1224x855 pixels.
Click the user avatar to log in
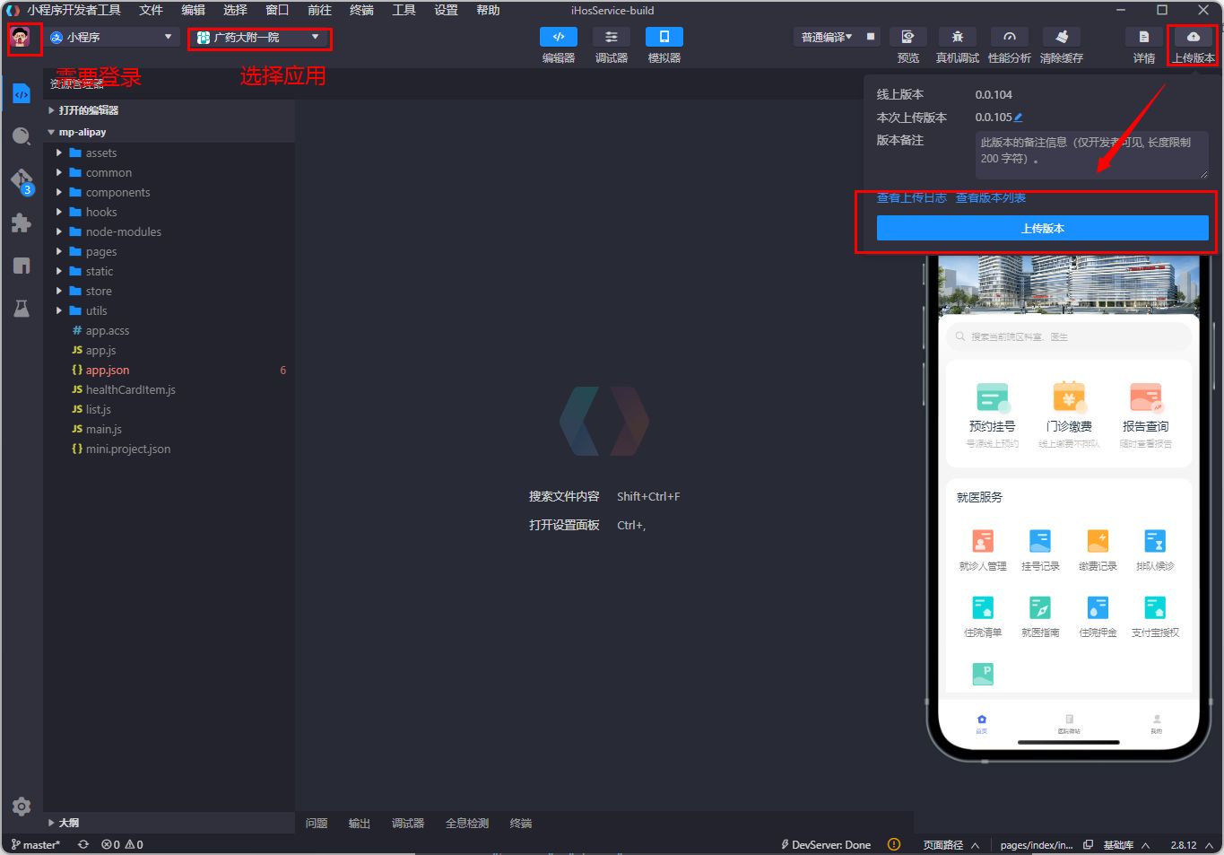coord(21,37)
